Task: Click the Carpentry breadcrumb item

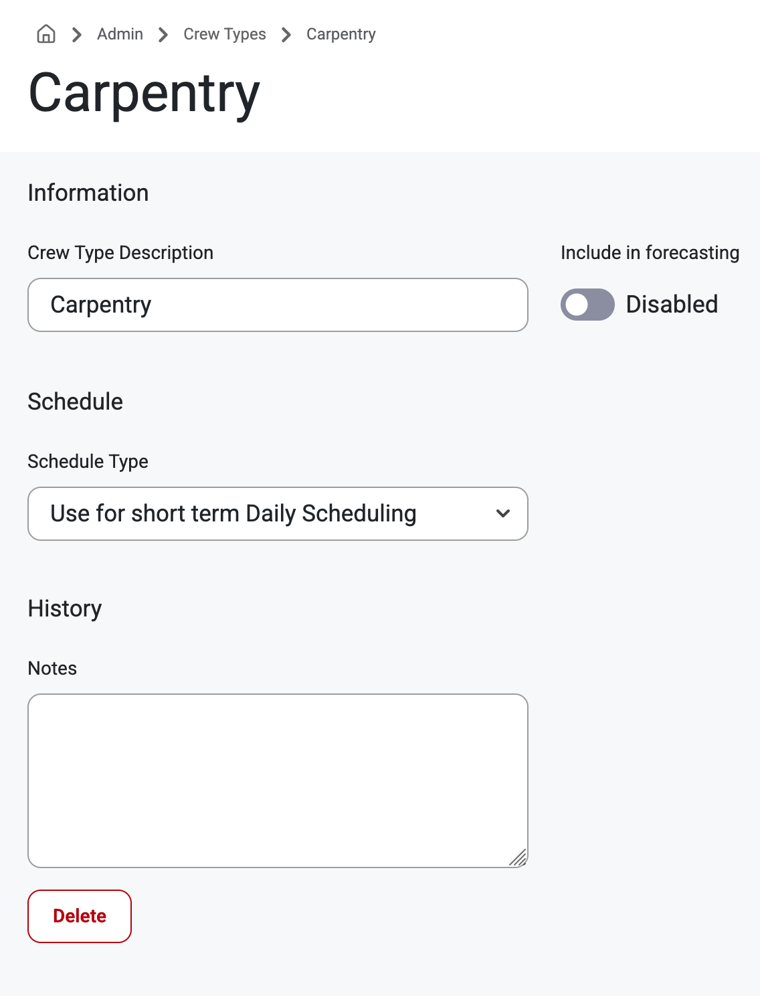Action: 341,34
